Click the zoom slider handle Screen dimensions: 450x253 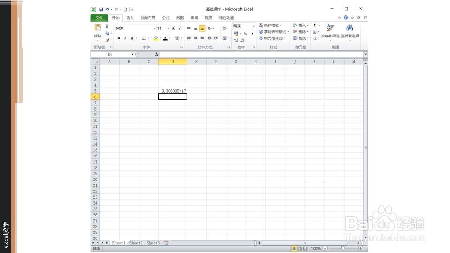tap(343, 248)
